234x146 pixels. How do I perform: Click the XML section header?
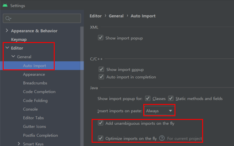pos(94,27)
